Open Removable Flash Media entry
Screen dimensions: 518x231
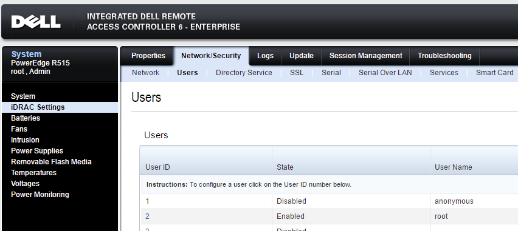(x=51, y=161)
